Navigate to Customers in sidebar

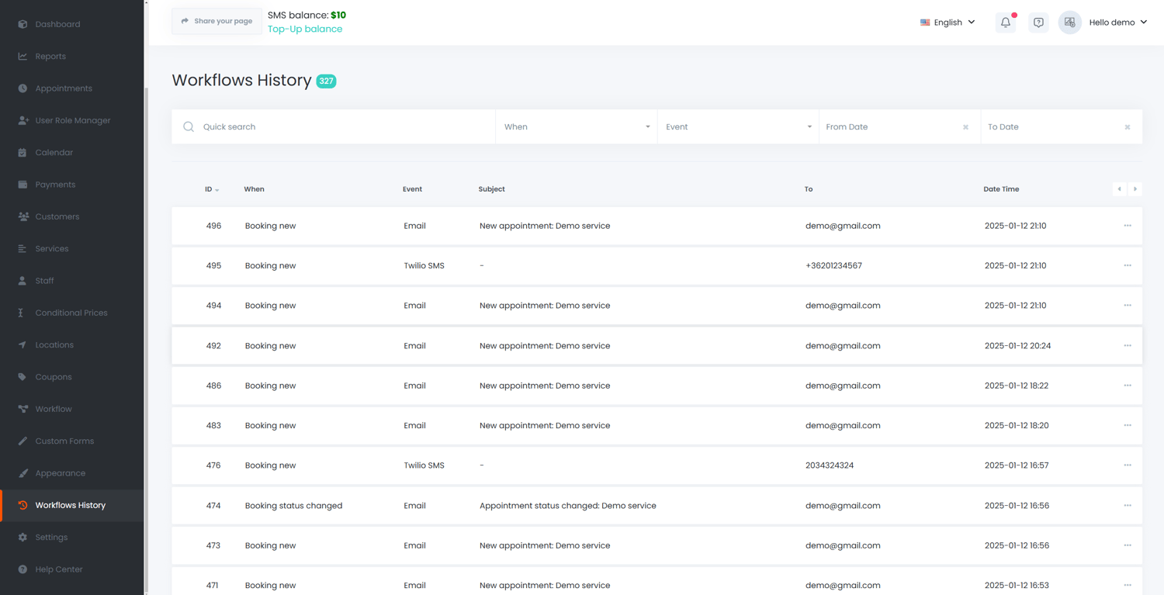(x=57, y=216)
